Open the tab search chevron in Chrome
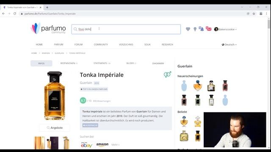Screen dimensions: 271x152 point(242,7)
